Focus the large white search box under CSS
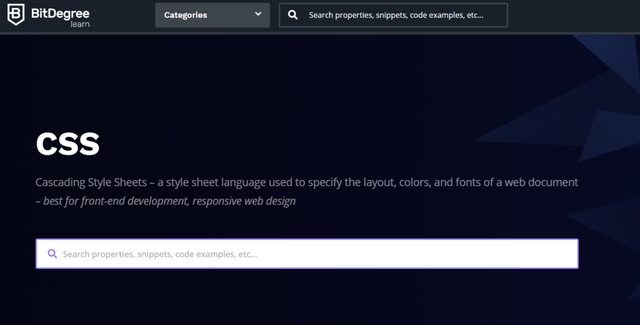Viewport: 640px width, 325px height. [312, 254]
